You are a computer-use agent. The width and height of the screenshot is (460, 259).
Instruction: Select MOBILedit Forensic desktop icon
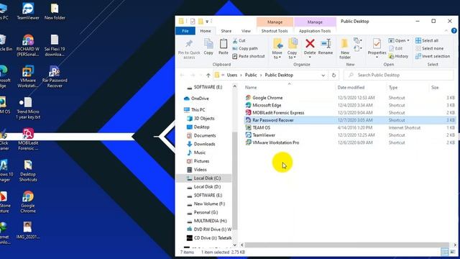[28, 140]
